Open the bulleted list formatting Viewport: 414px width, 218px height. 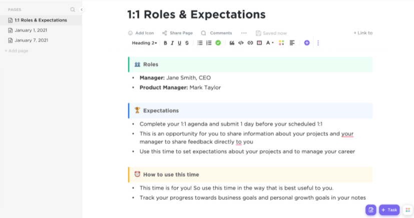click(200, 43)
